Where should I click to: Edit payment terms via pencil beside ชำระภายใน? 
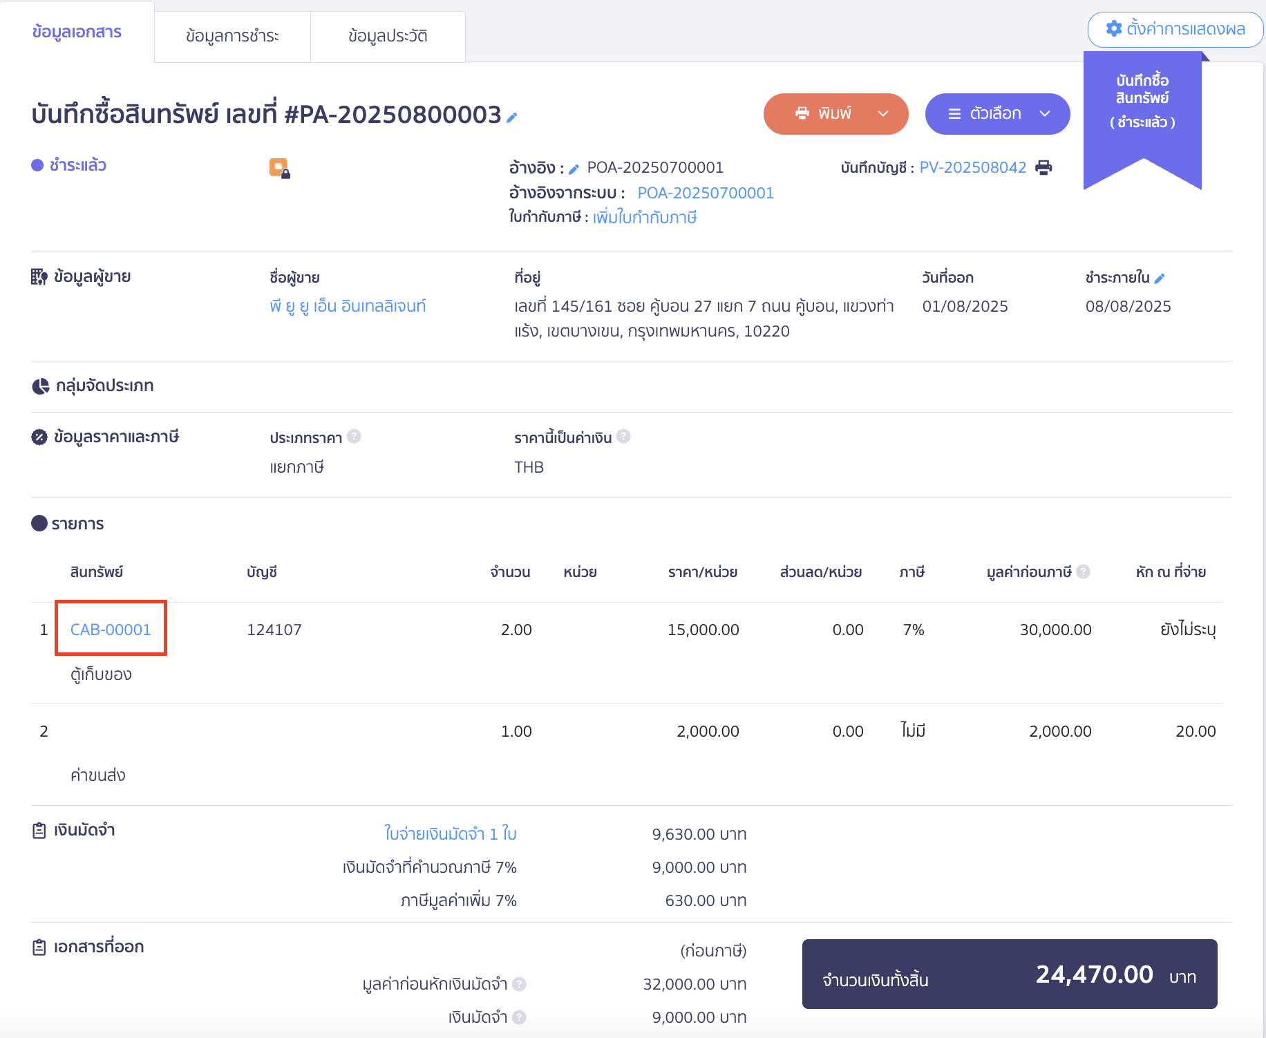pyautogui.click(x=1160, y=277)
